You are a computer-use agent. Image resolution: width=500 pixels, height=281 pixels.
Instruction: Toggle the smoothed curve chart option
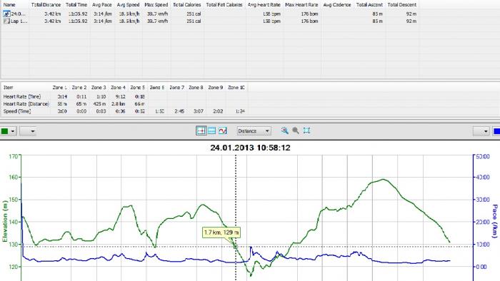223,131
